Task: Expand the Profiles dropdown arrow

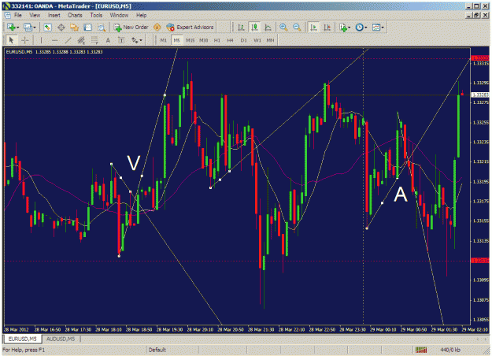Action: click(35, 28)
